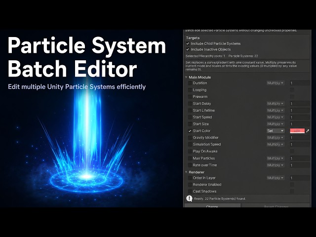Screen dimensions: 316x237
Task: Uncheck Include Child Particle Systems
Action: point(188,43)
